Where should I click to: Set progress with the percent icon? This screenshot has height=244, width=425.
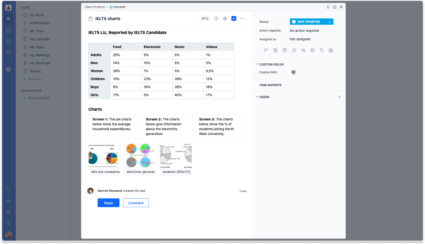coord(303,50)
